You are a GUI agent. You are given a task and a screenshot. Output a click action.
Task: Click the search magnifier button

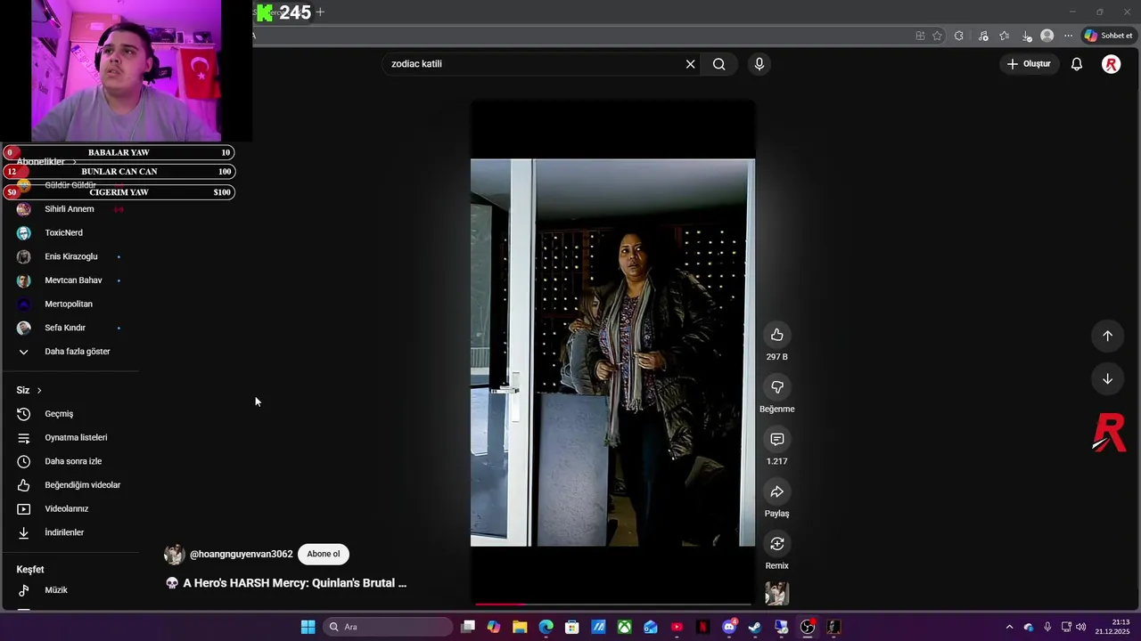(719, 64)
